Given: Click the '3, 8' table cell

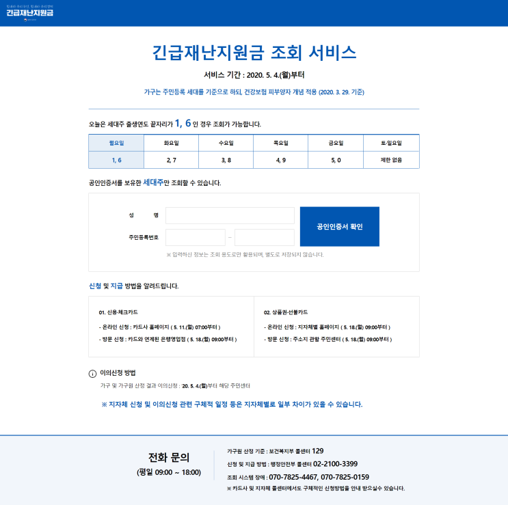Looking at the screenshot, I should [226, 160].
